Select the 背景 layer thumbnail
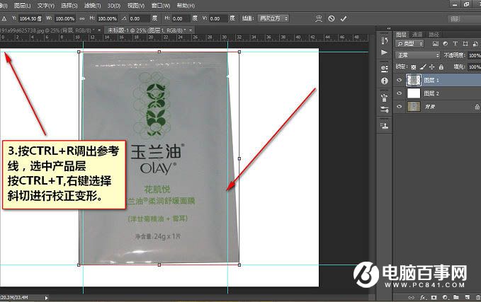This screenshot has height=302, width=481. click(414, 107)
